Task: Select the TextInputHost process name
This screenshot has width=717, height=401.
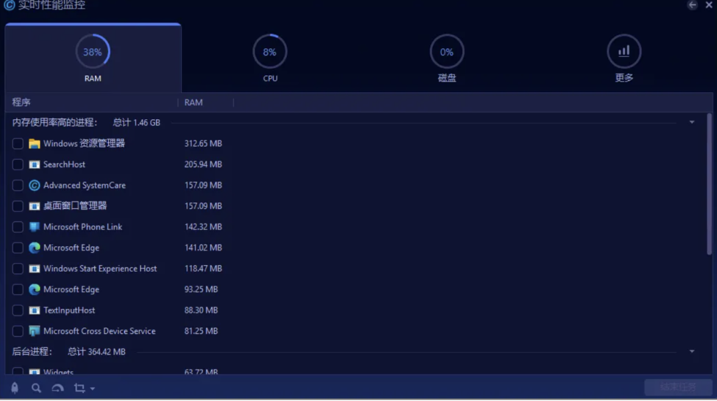Action: click(69, 310)
